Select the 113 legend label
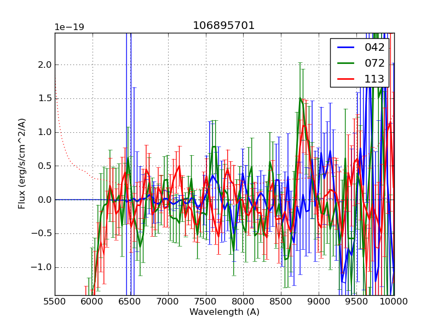This screenshot has width=438, height=328. pyautogui.click(x=374, y=79)
